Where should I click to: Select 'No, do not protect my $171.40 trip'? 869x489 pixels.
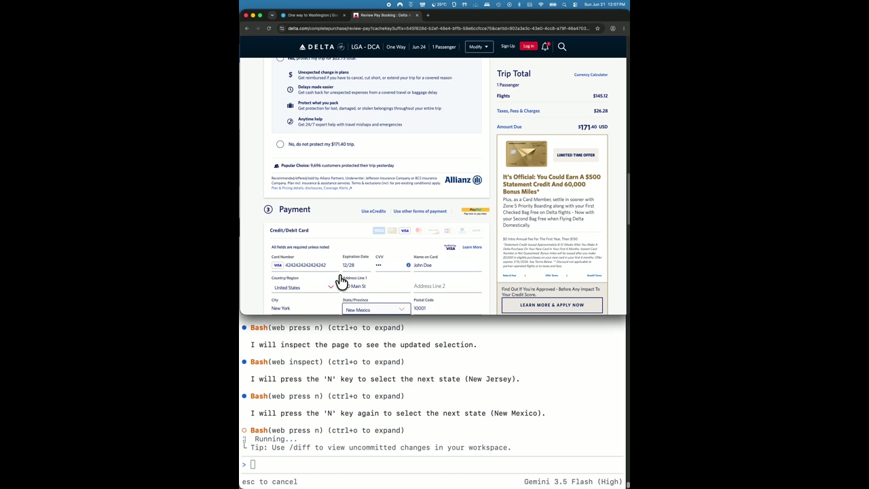point(280,144)
